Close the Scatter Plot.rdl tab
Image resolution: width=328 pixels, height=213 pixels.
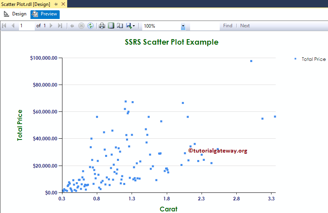63,4
